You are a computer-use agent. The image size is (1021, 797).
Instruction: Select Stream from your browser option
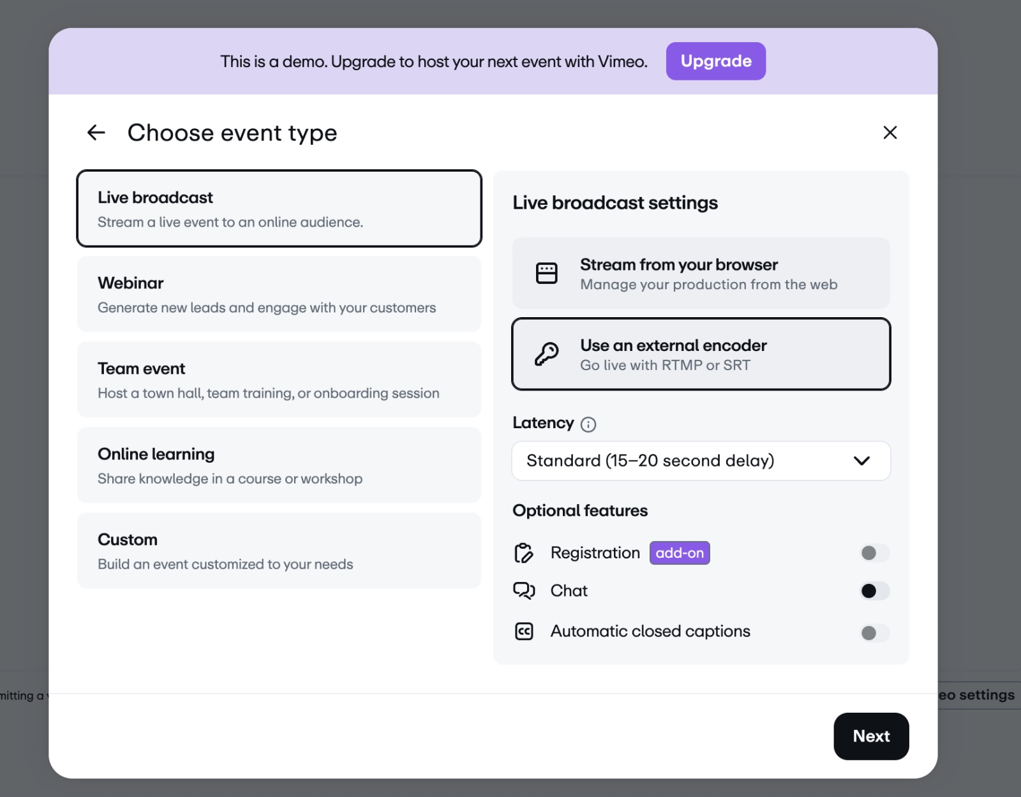(701, 274)
